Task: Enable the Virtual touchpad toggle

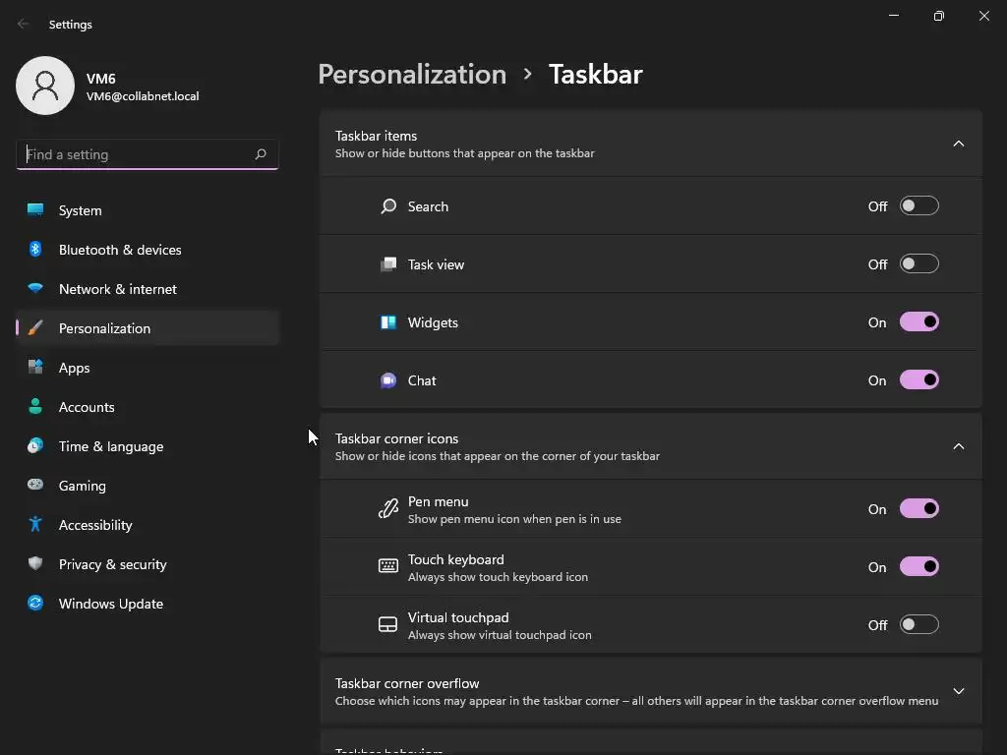Action: pyautogui.click(x=918, y=625)
